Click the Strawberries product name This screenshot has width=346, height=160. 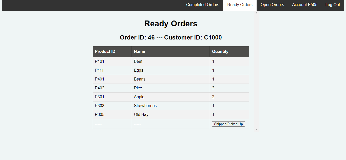145,106
